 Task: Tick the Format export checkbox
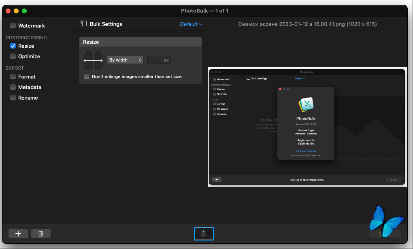(x=13, y=77)
